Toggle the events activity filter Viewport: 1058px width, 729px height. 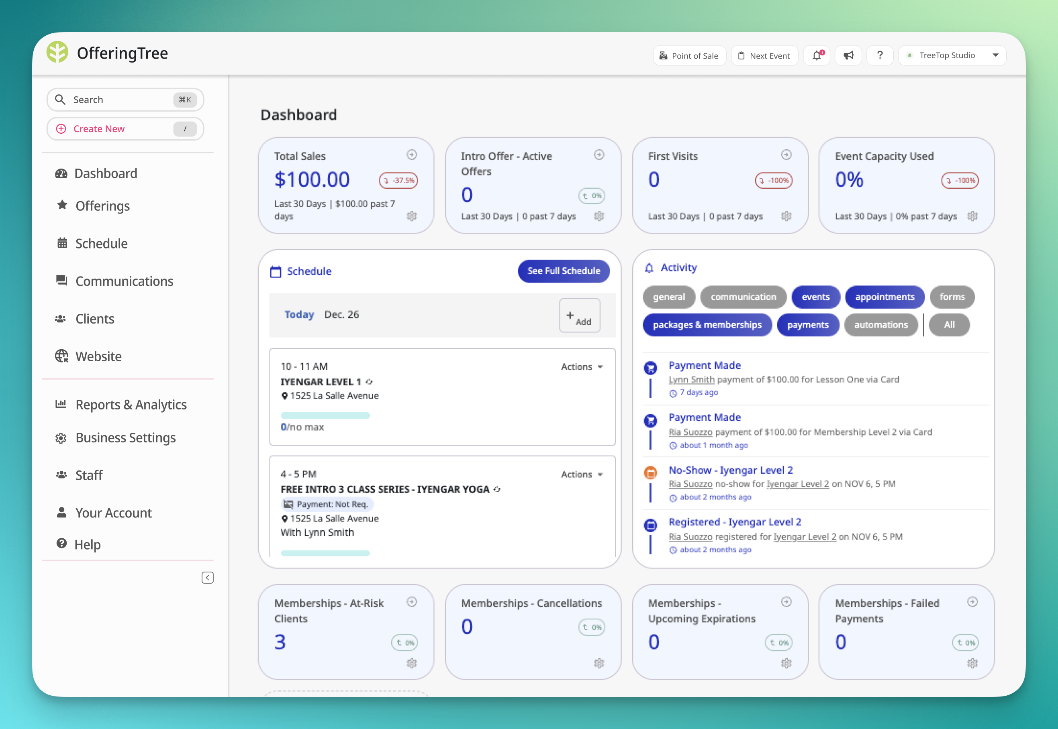[815, 297]
